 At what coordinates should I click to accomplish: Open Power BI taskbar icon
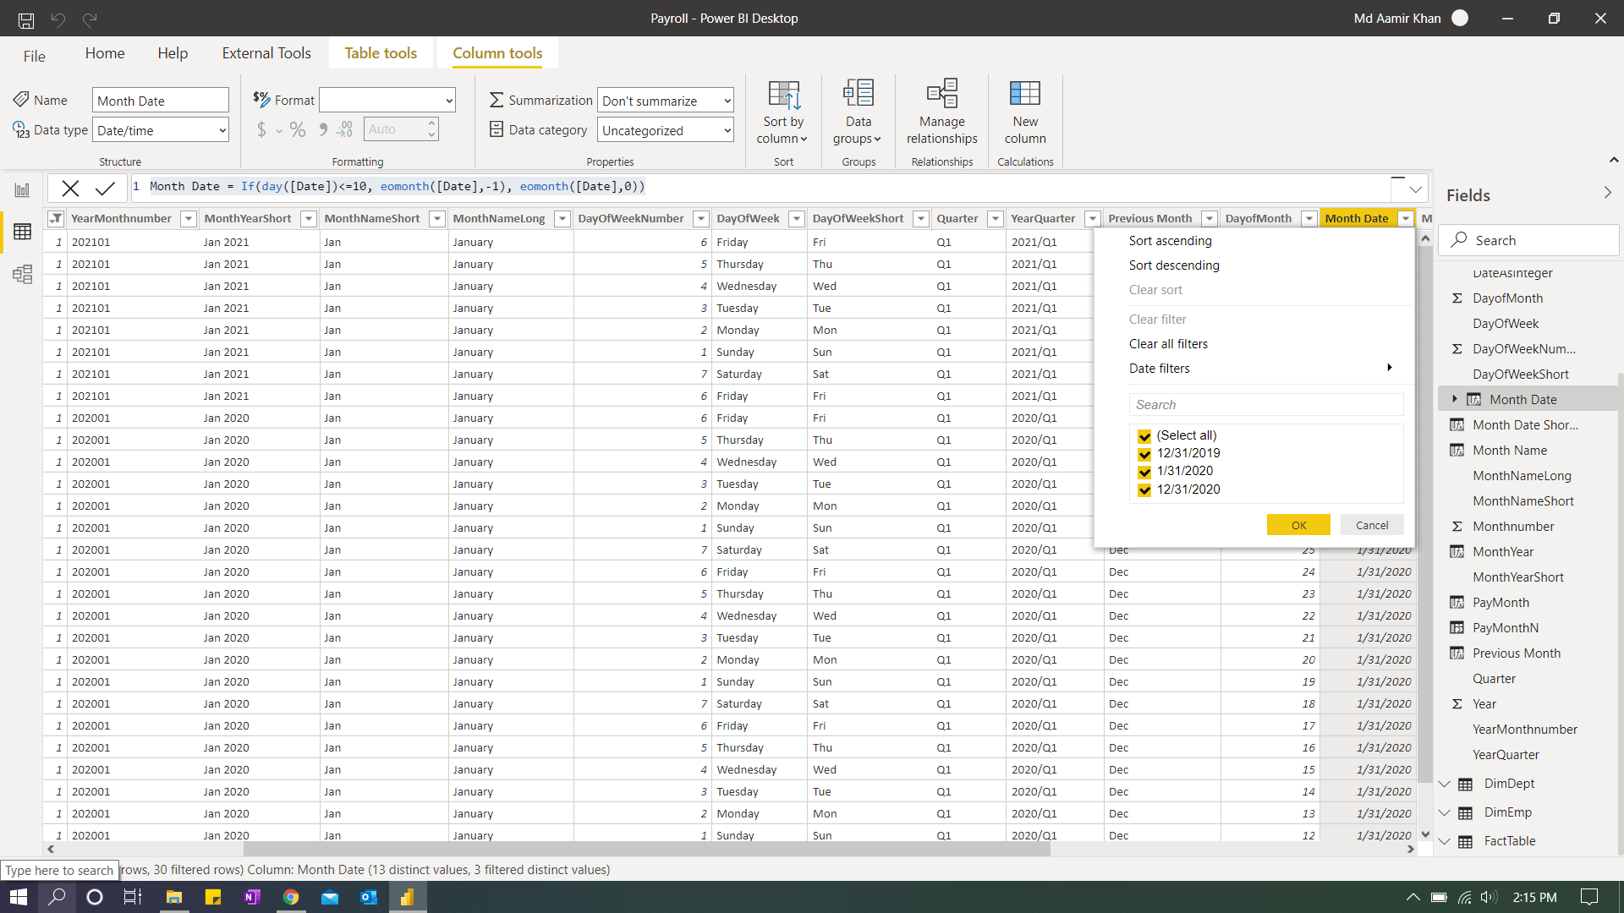(x=407, y=897)
